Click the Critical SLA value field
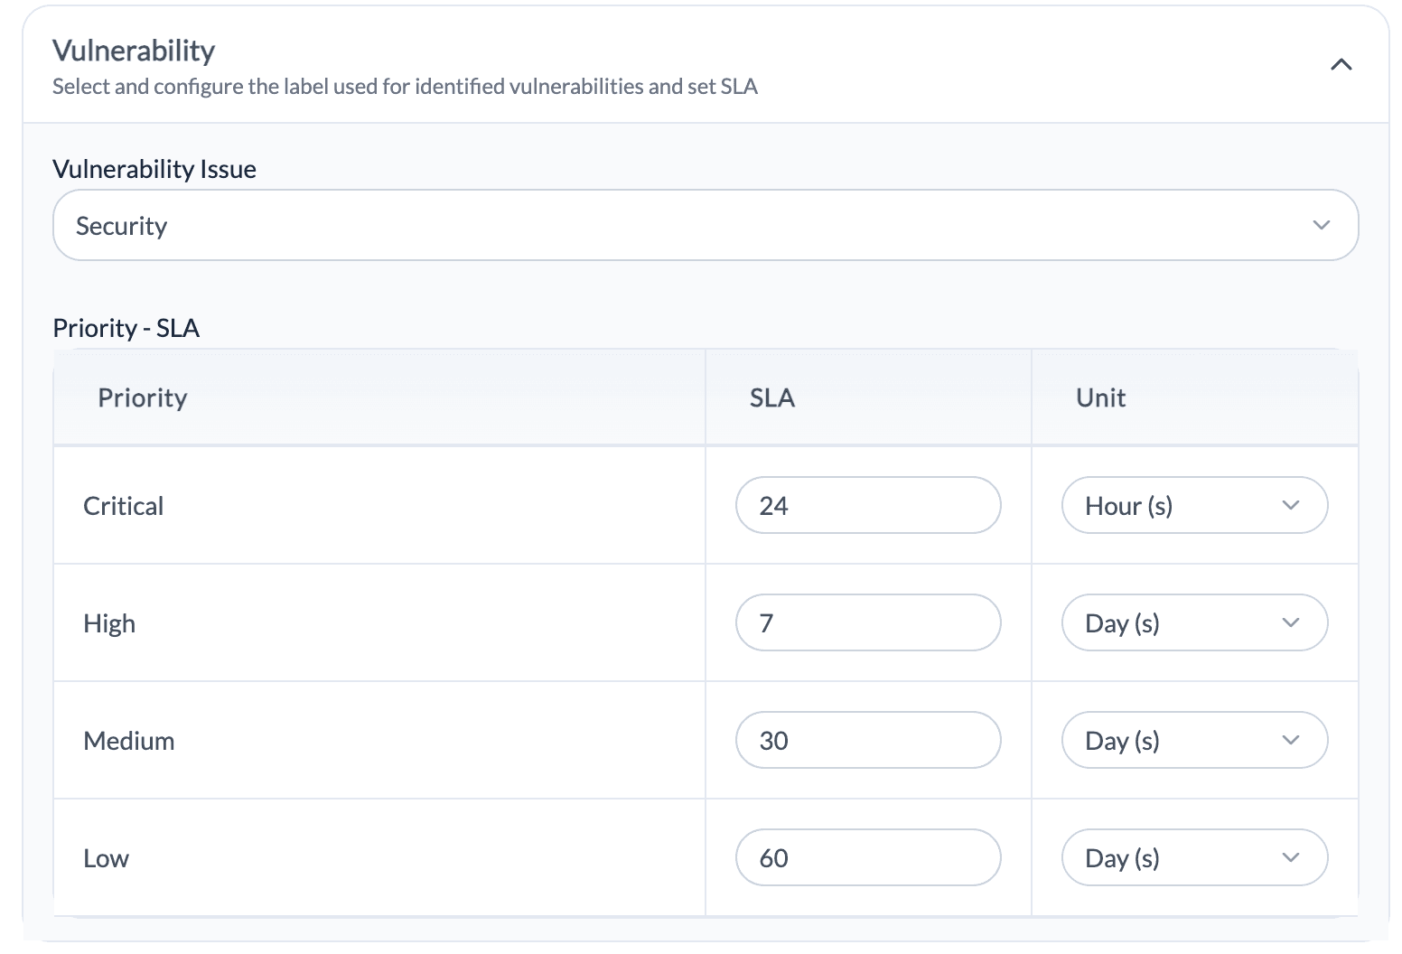Image resolution: width=1402 pixels, height=954 pixels. tap(867, 505)
